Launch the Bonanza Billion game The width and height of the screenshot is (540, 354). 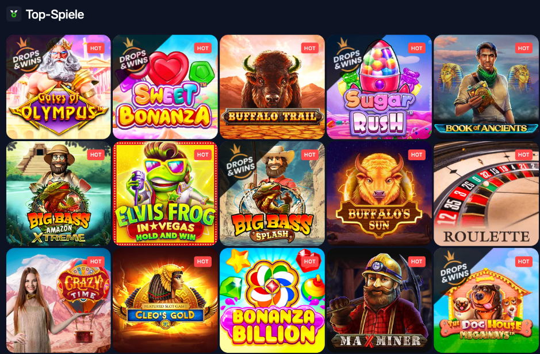tap(272, 301)
